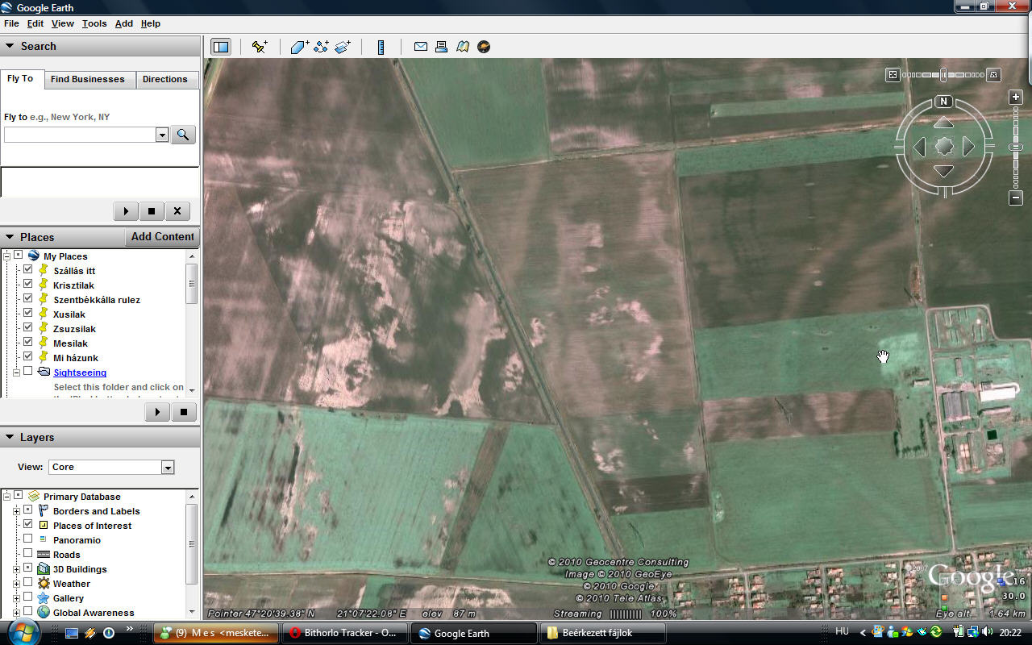Click the Szállás itt yellow pushpin icon

point(44,270)
